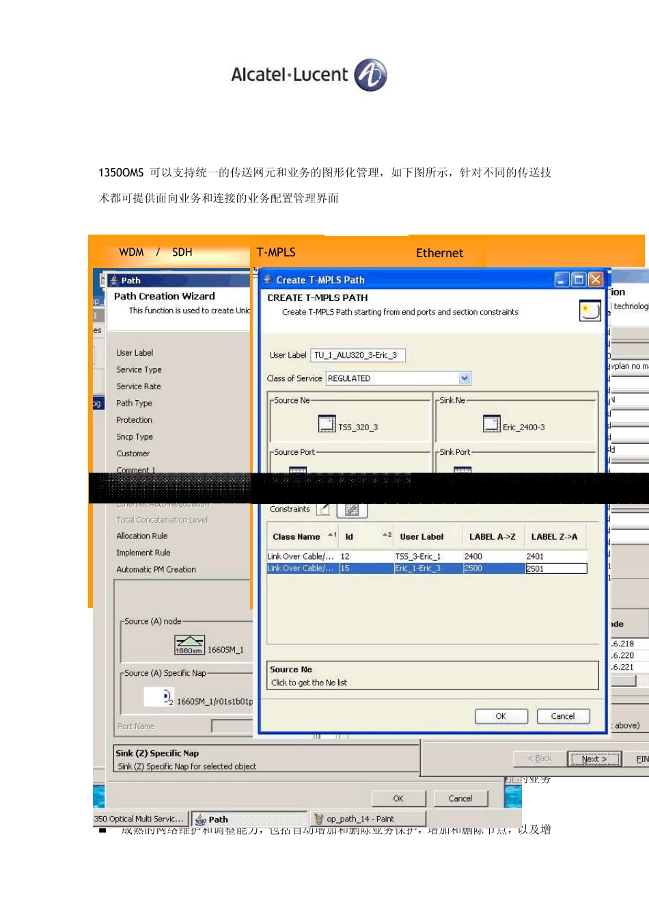Click the User Label field TU_1_ALU320_3-Eric_3
The image size is (649, 920).
point(358,355)
